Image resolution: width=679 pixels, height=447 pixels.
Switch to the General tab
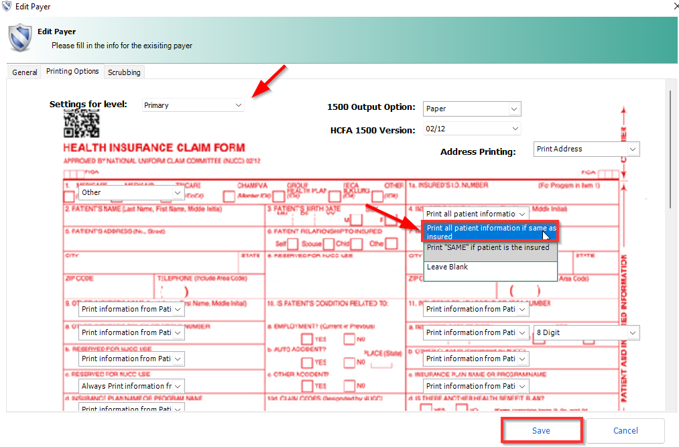pyautogui.click(x=25, y=72)
